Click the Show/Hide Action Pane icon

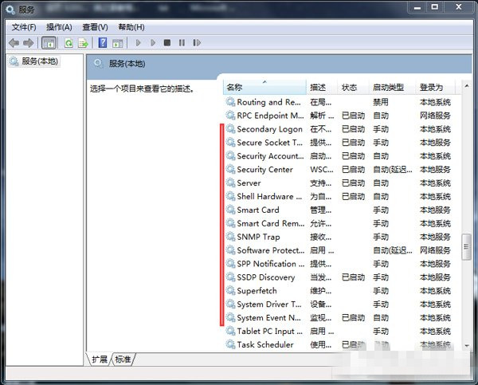tap(117, 43)
